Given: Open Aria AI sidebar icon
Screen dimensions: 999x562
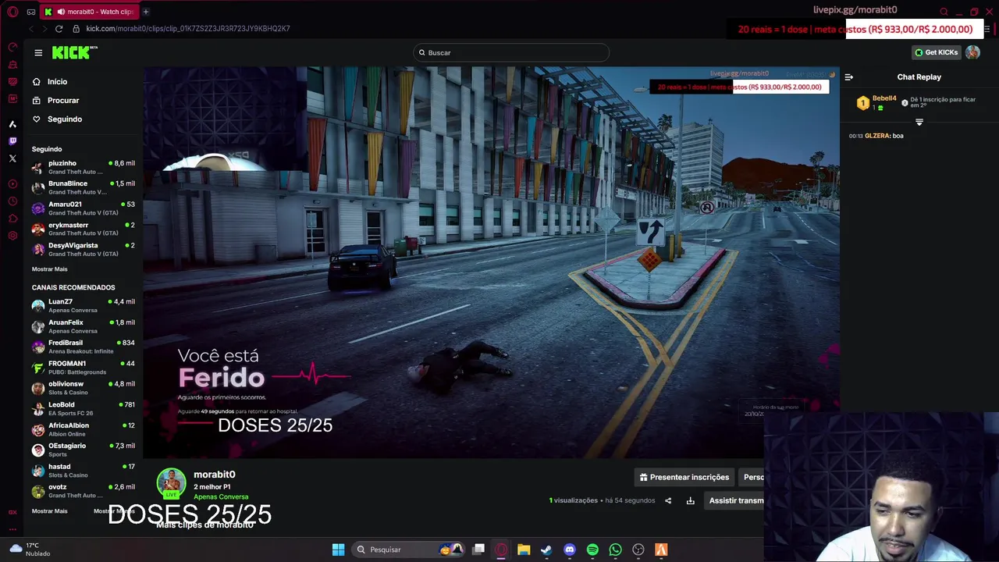Looking at the screenshot, I should [x=12, y=124].
